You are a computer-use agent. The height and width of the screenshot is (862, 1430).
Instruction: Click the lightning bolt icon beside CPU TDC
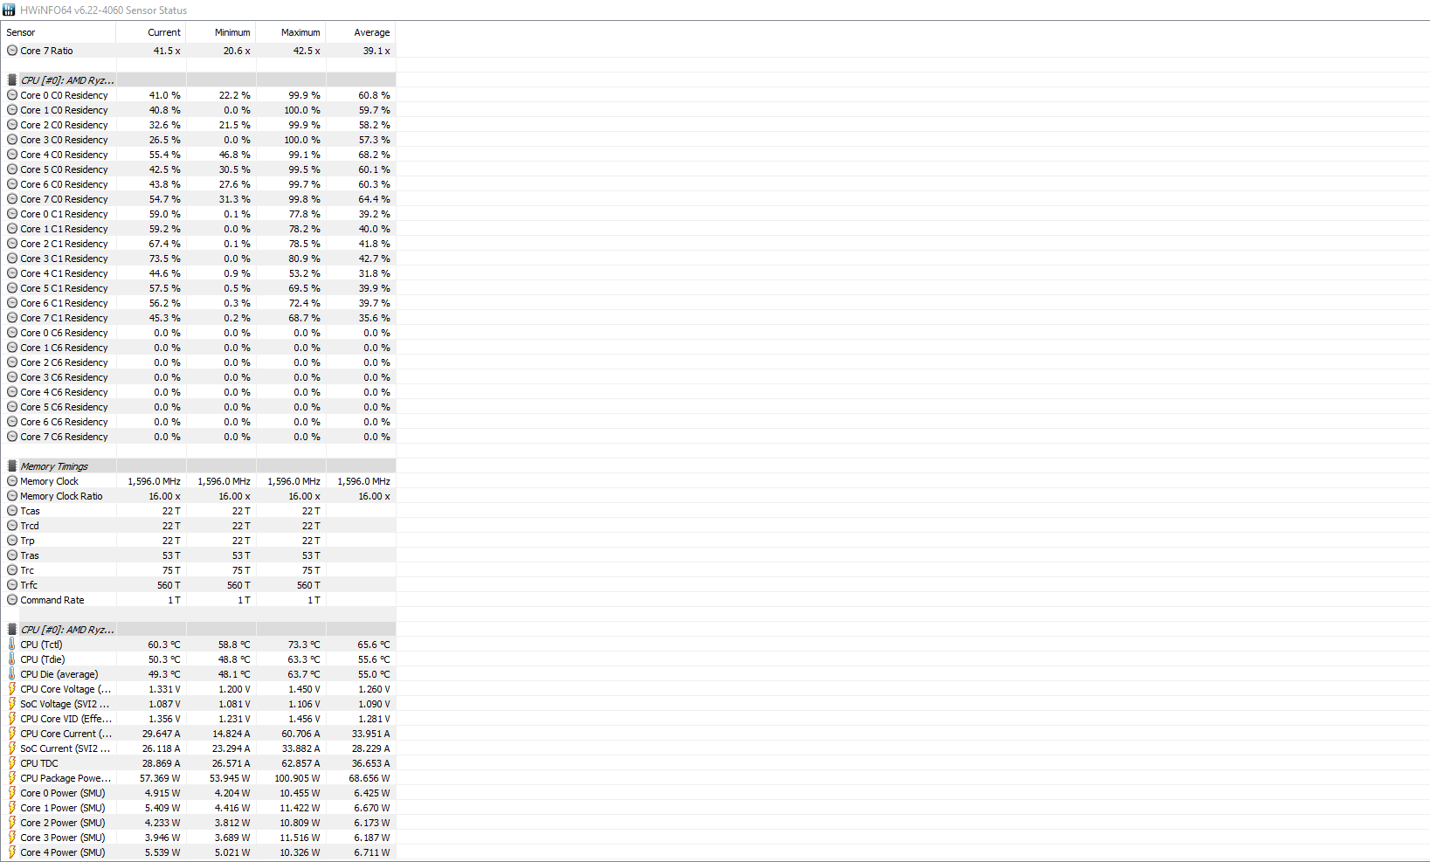(12, 763)
